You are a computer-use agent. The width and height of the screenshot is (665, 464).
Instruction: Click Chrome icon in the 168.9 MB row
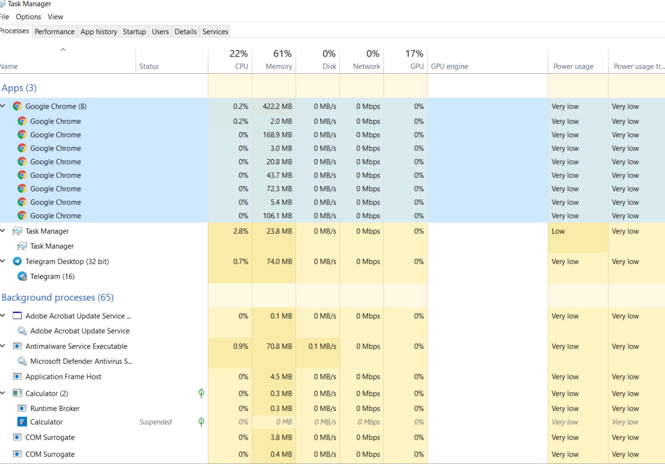(x=22, y=135)
